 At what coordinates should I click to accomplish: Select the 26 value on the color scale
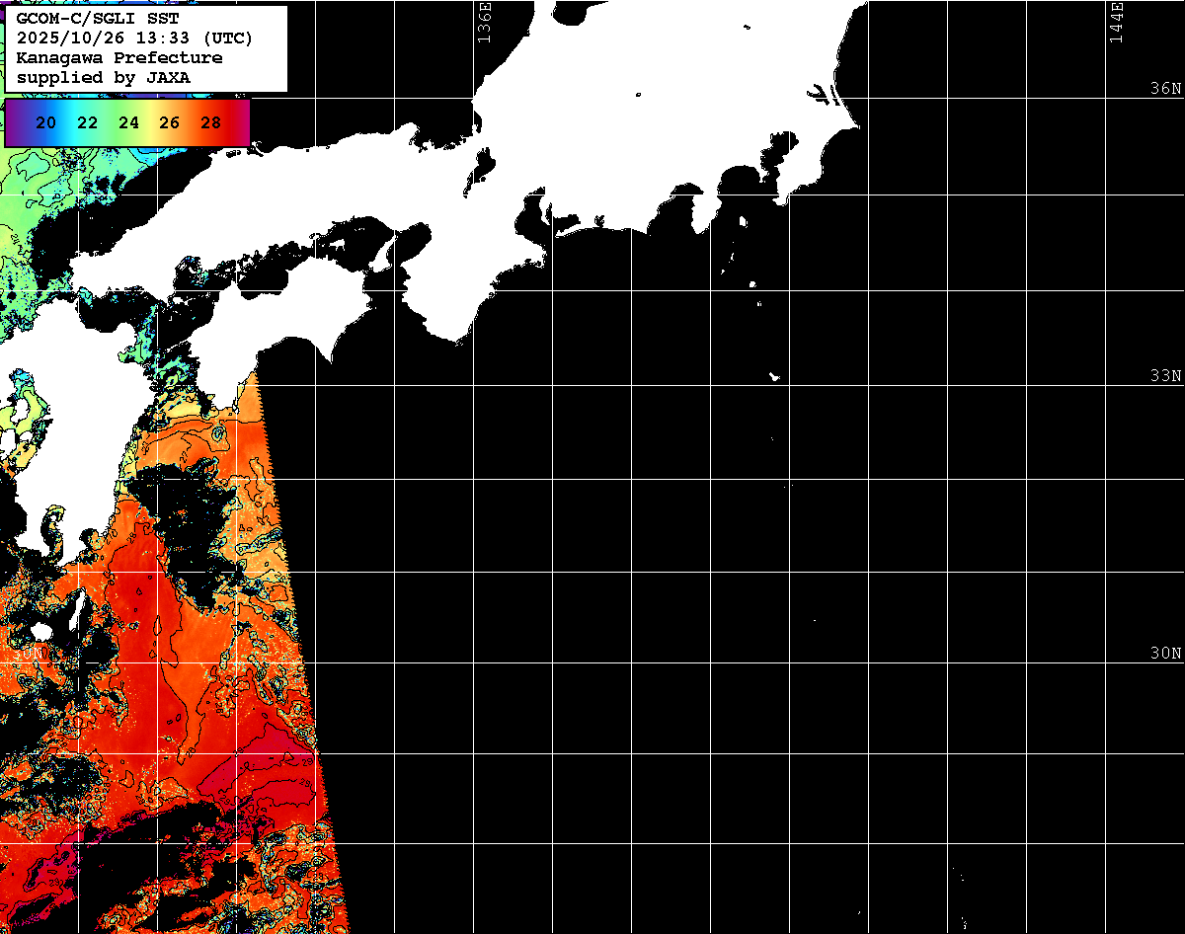pos(169,123)
